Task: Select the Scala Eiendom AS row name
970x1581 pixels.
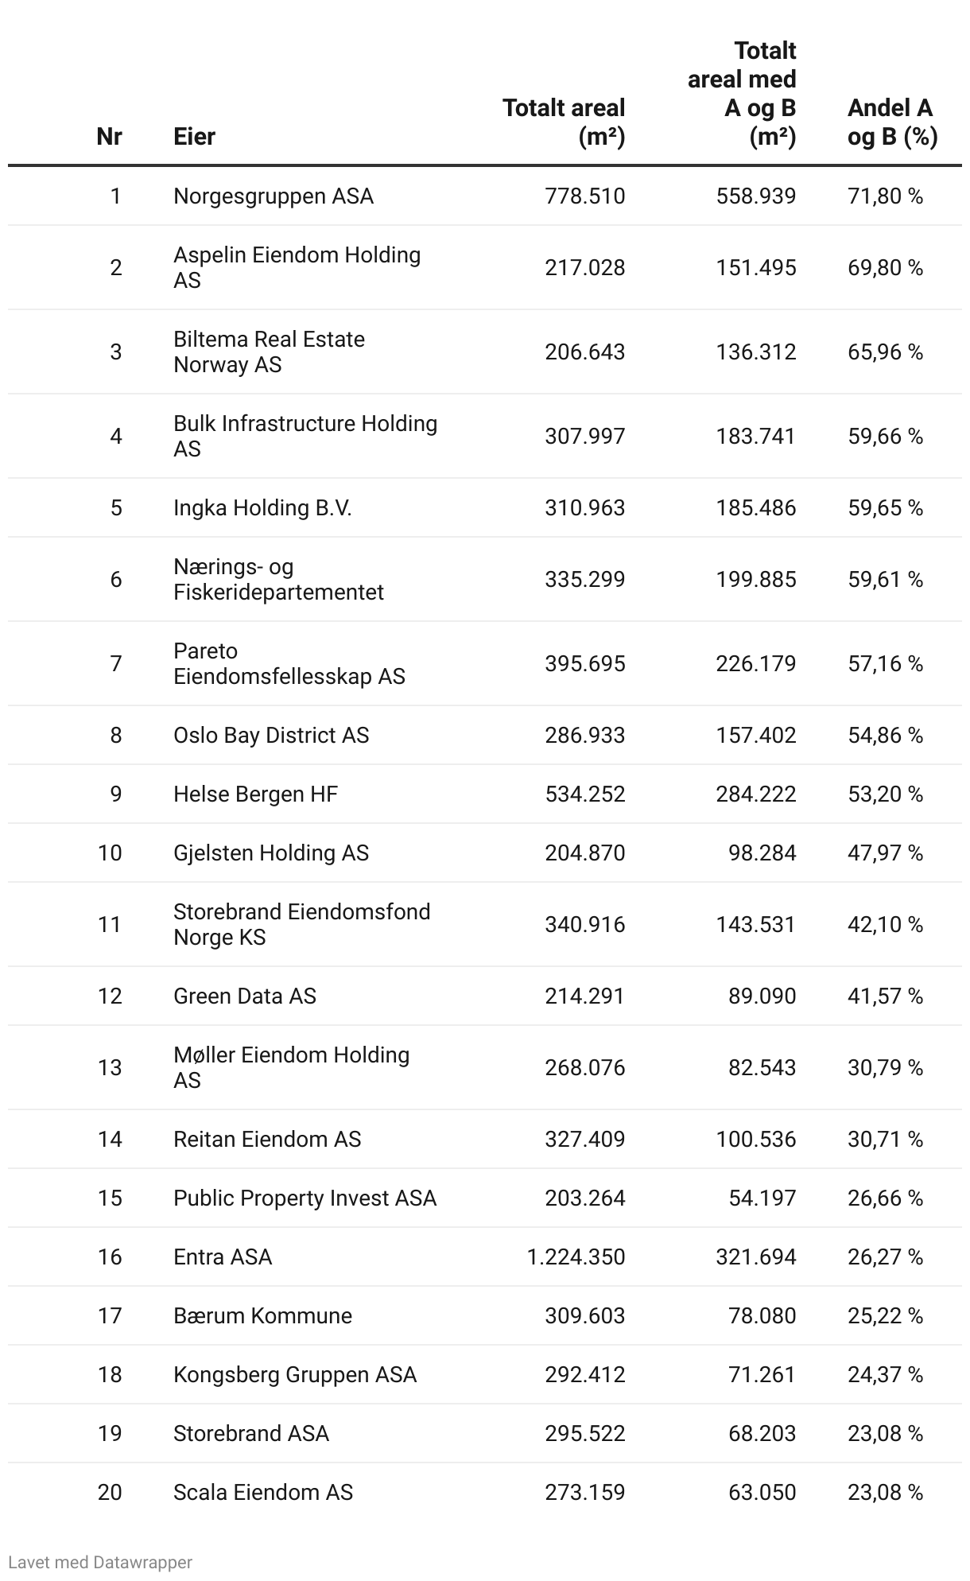Action: tap(263, 1492)
